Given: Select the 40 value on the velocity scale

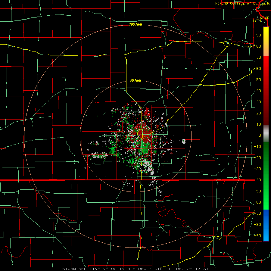Looking at the screenshot, I should 259,91.
